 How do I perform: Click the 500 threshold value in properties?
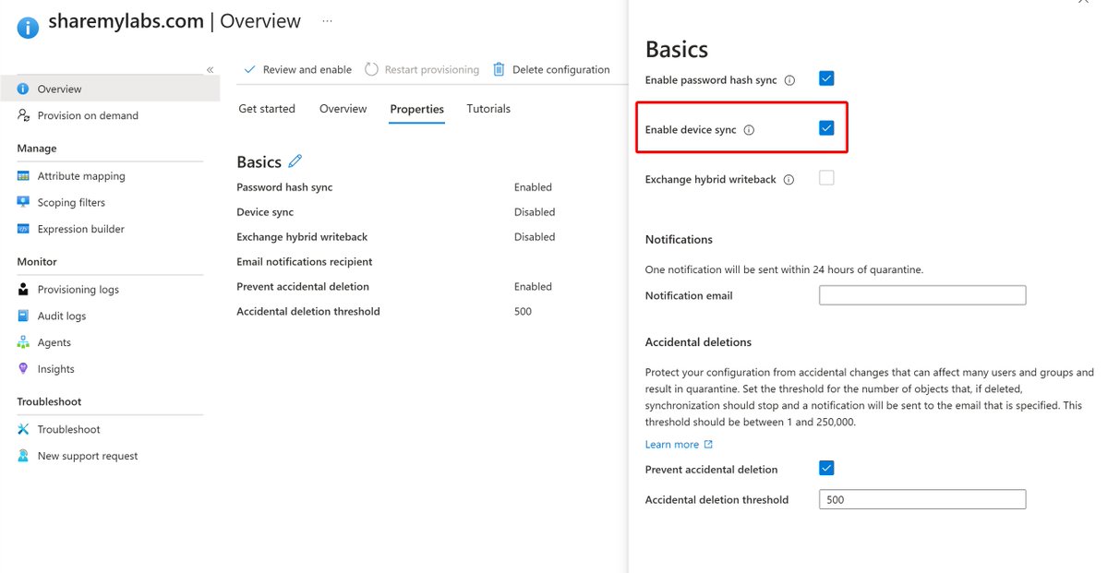tap(523, 312)
